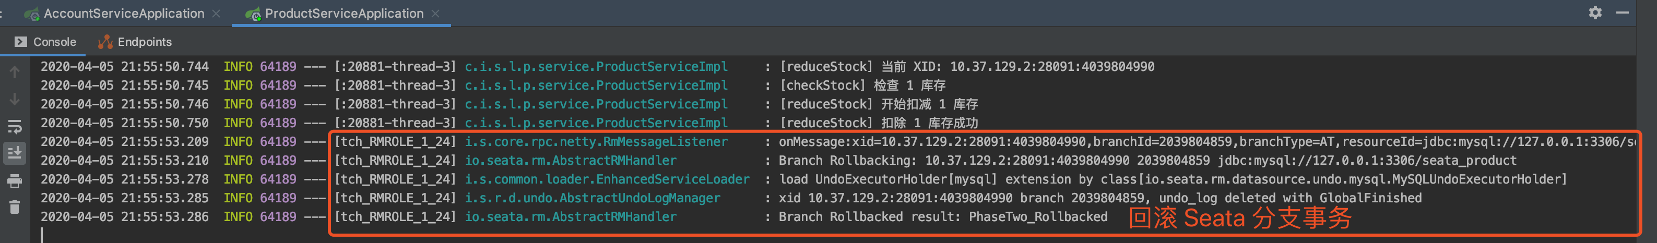Print the console output
1657x243 pixels.
(14, 180)
